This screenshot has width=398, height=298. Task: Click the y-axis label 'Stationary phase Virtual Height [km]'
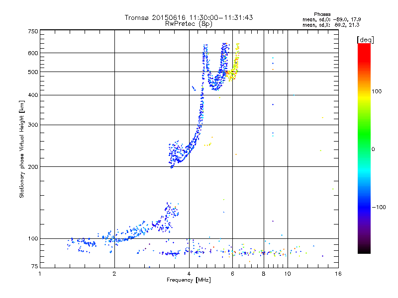[x=21, y=149]
